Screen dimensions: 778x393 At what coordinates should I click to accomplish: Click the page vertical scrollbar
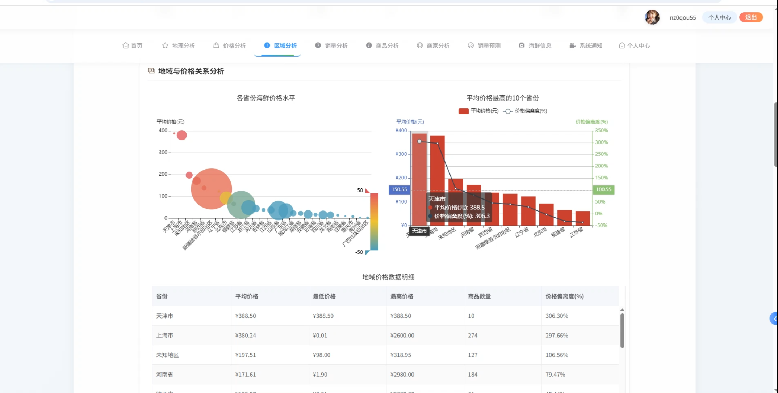776,134
